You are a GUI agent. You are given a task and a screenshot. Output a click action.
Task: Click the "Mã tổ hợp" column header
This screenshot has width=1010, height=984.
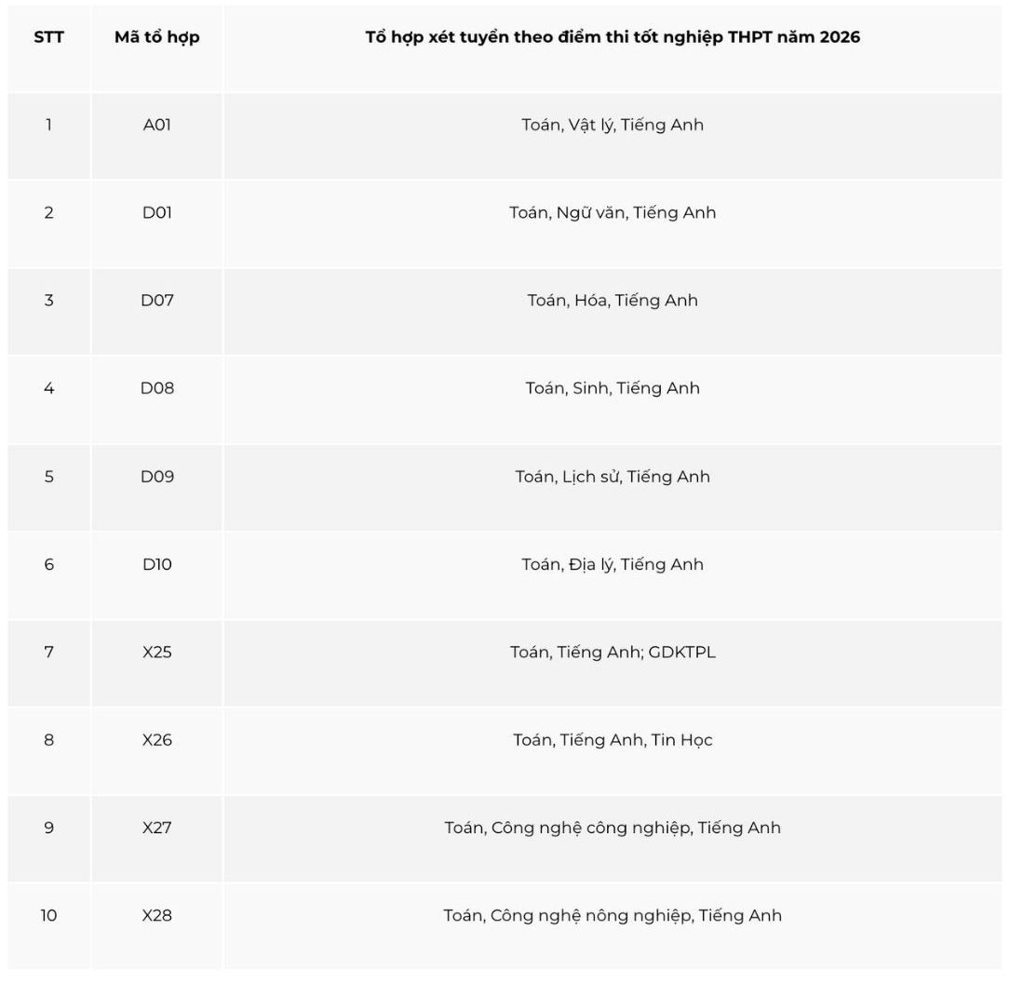coord(156,38)
